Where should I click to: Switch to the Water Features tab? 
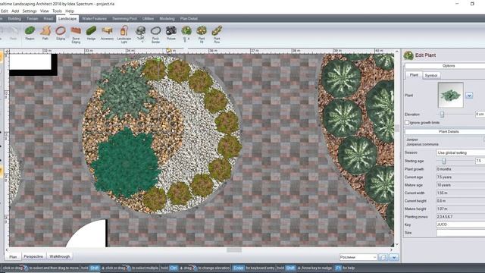94,18
